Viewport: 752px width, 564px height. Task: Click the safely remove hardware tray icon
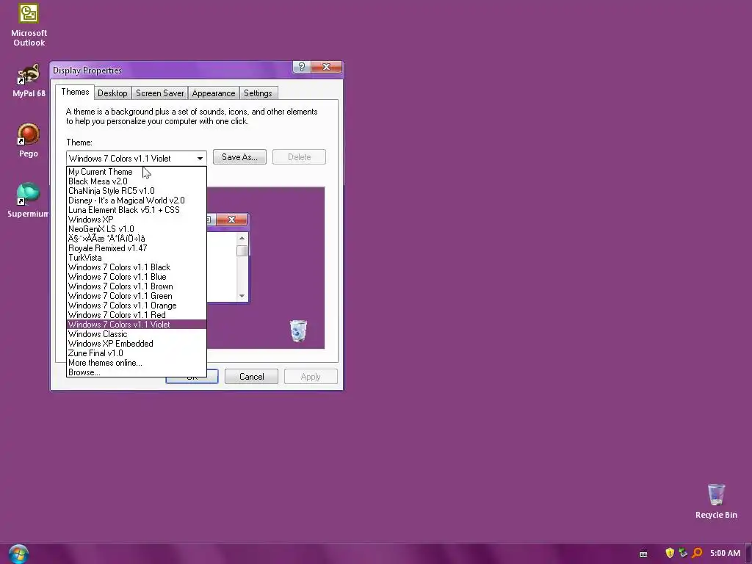[683, 553]
